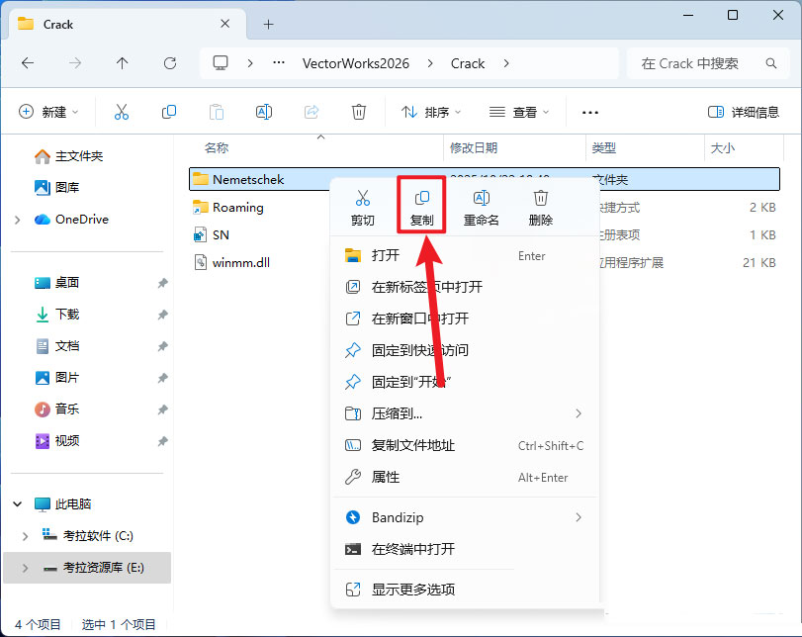
Task: Choose 固定到"开始" in the context menu
Action: point(465,382)
